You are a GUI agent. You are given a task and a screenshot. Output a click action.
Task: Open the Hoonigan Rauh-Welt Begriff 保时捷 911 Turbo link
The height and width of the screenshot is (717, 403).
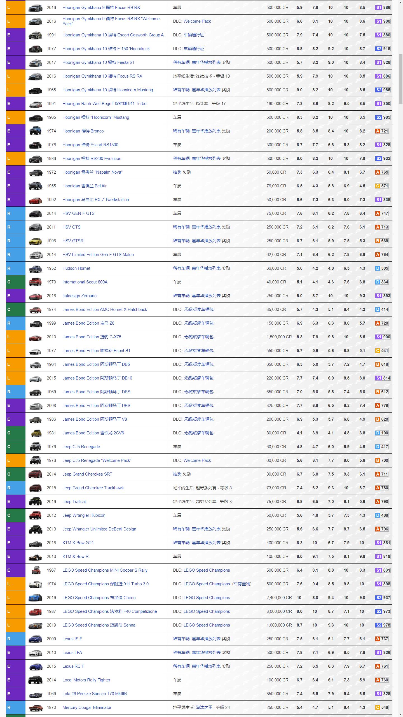coord(104,104)
